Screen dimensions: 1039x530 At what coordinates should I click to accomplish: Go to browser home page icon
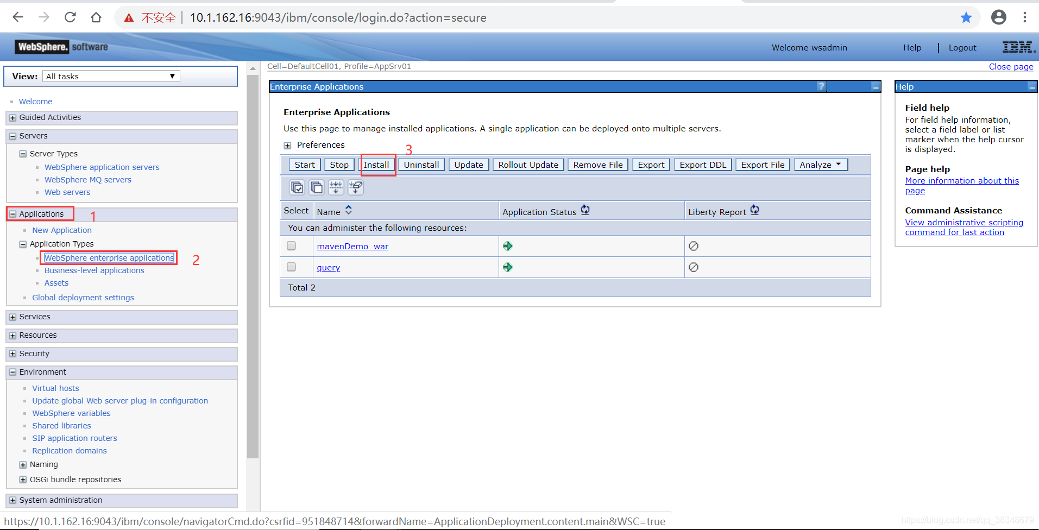click(x=96, y=17)
